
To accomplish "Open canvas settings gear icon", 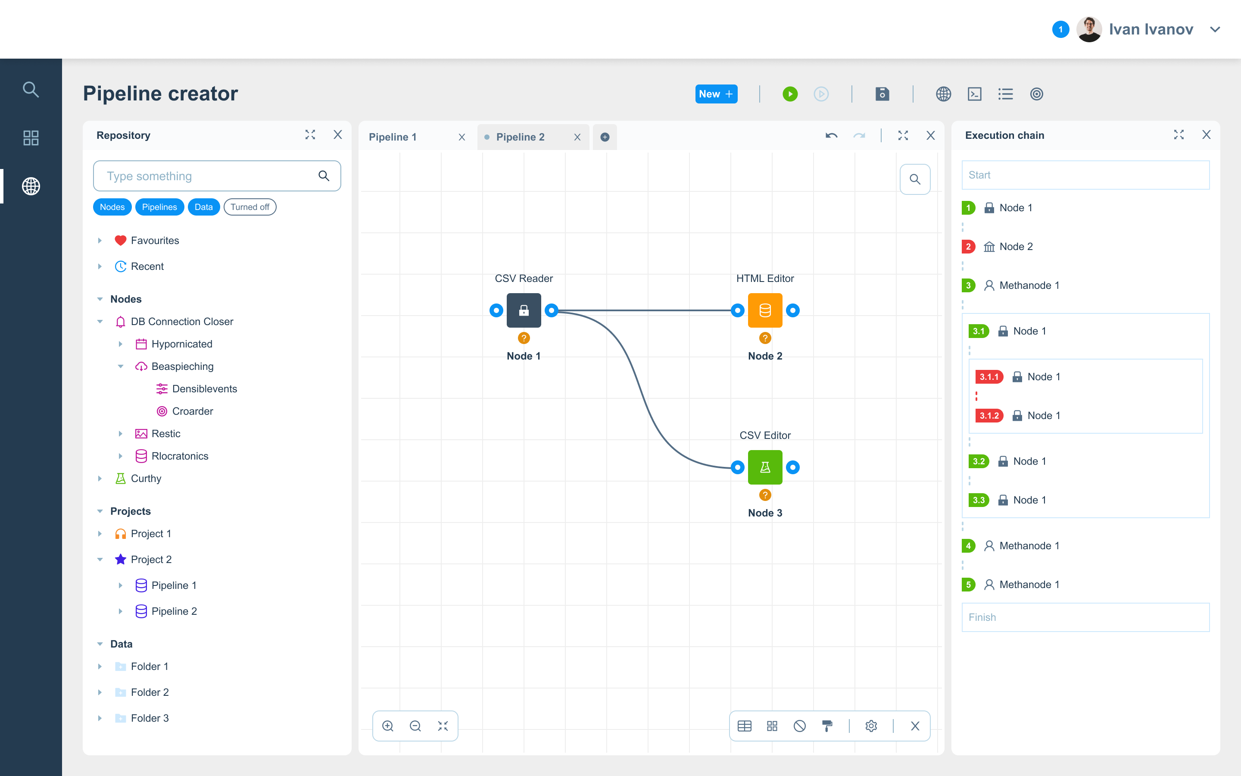I will point(871,726).
